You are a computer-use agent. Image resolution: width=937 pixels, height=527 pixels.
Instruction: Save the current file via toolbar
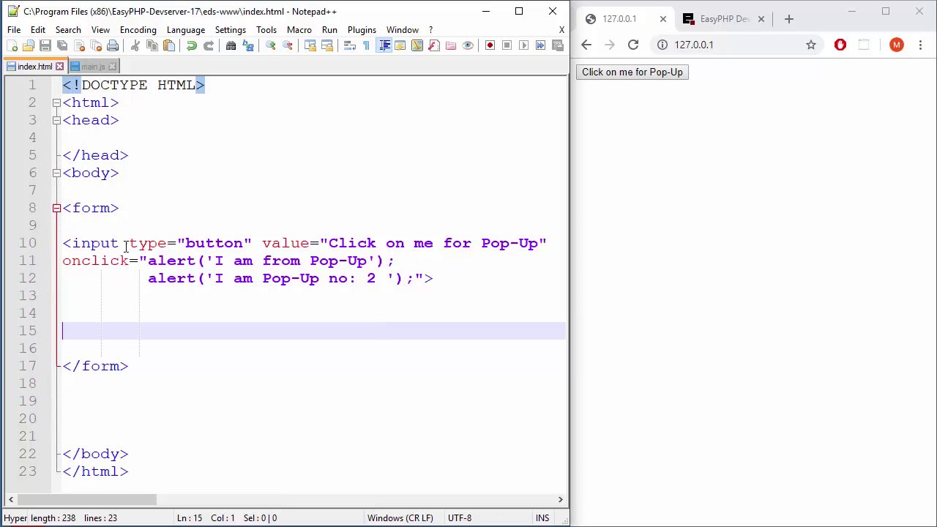point(45,45)
